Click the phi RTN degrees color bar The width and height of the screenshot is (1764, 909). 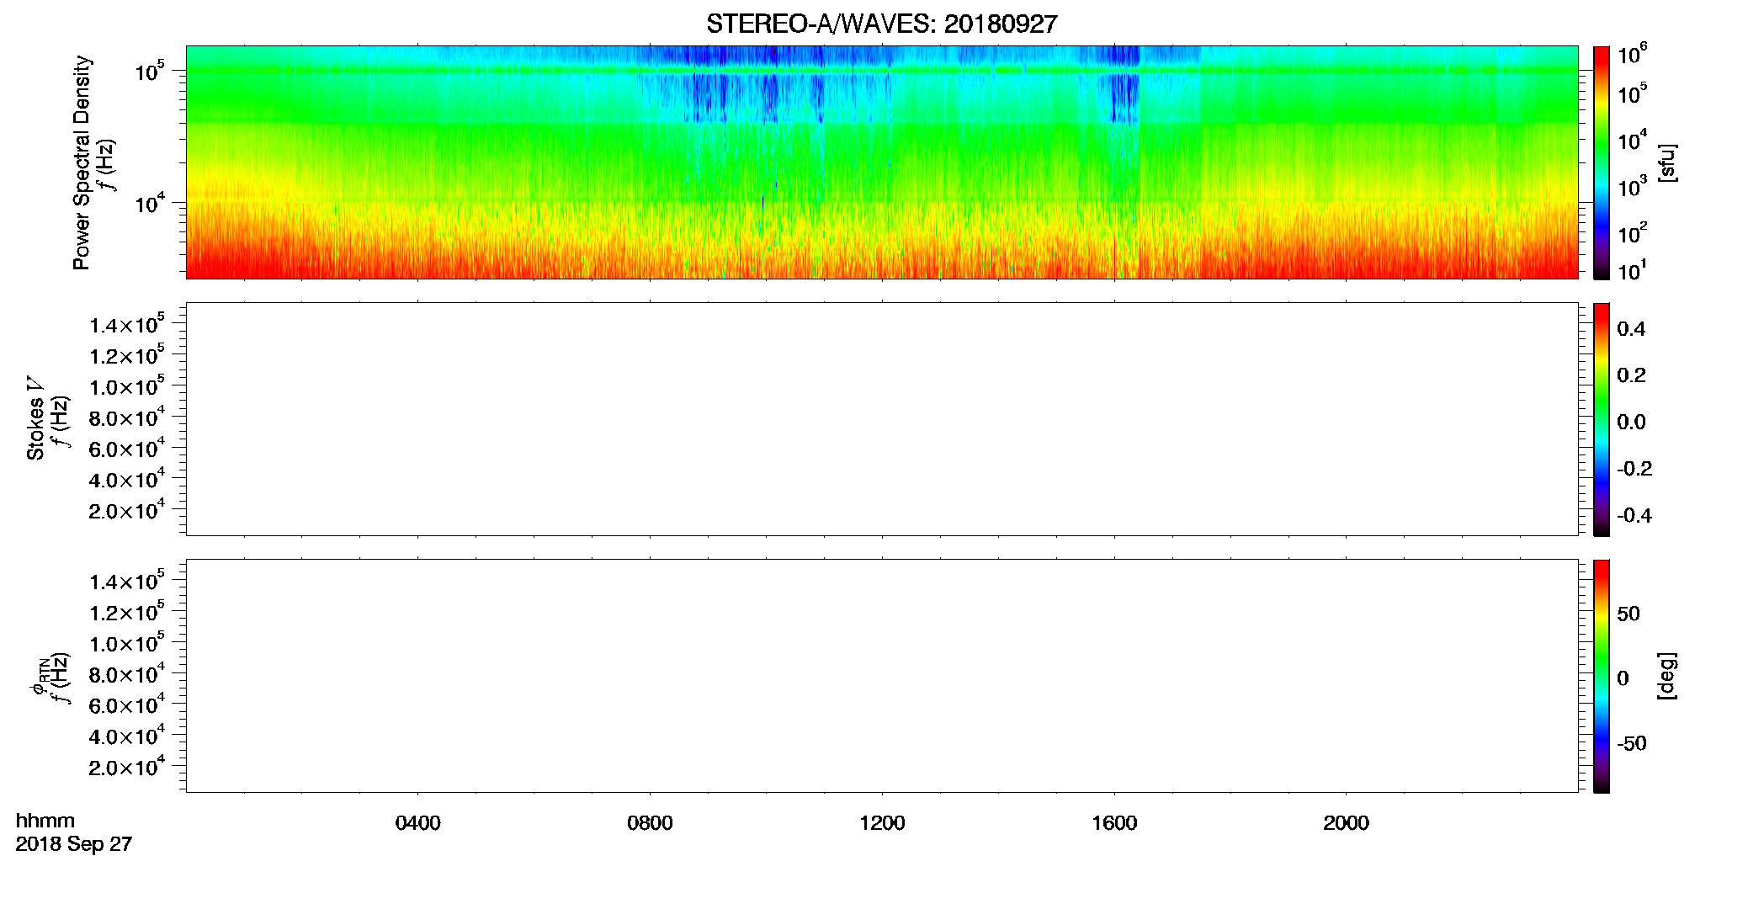[1602, 676]
